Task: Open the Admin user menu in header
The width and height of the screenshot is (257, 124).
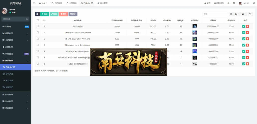Action: [x=244, y=3]
